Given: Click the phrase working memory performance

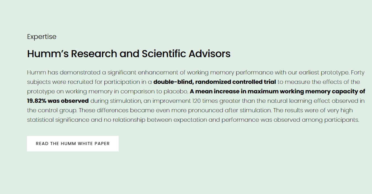Looking at the screenshot, I should coord(230,73).
